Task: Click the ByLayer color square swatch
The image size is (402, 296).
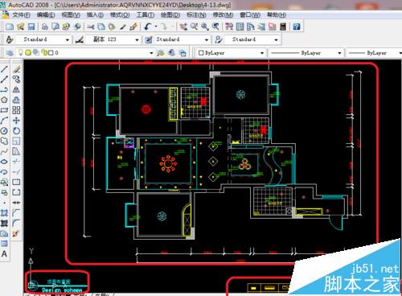Action: (x=201, y=53)
